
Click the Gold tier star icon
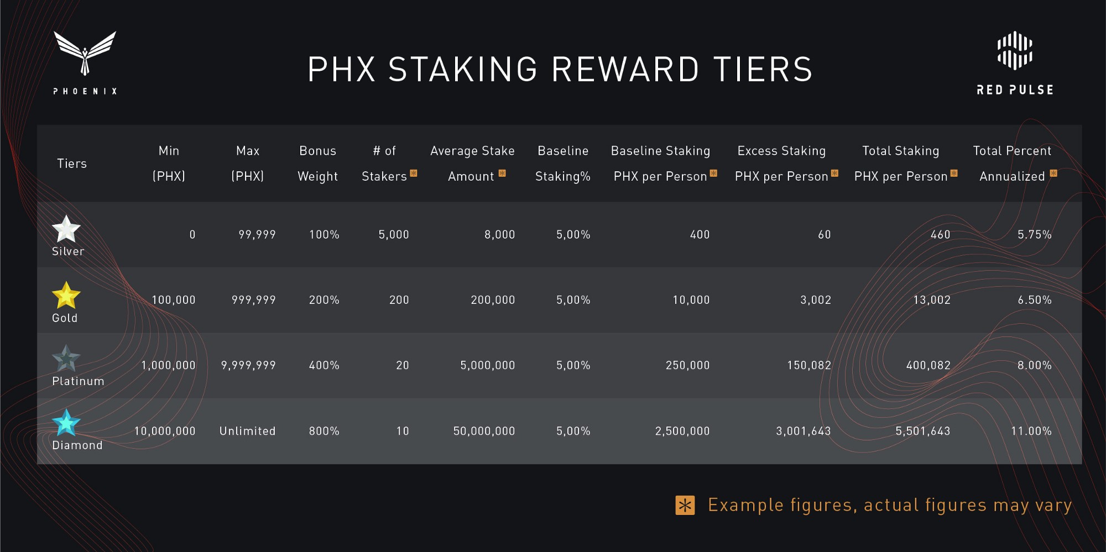click(x=66, y=295)
